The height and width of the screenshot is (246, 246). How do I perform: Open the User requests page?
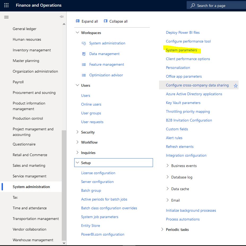coord(92,122)
